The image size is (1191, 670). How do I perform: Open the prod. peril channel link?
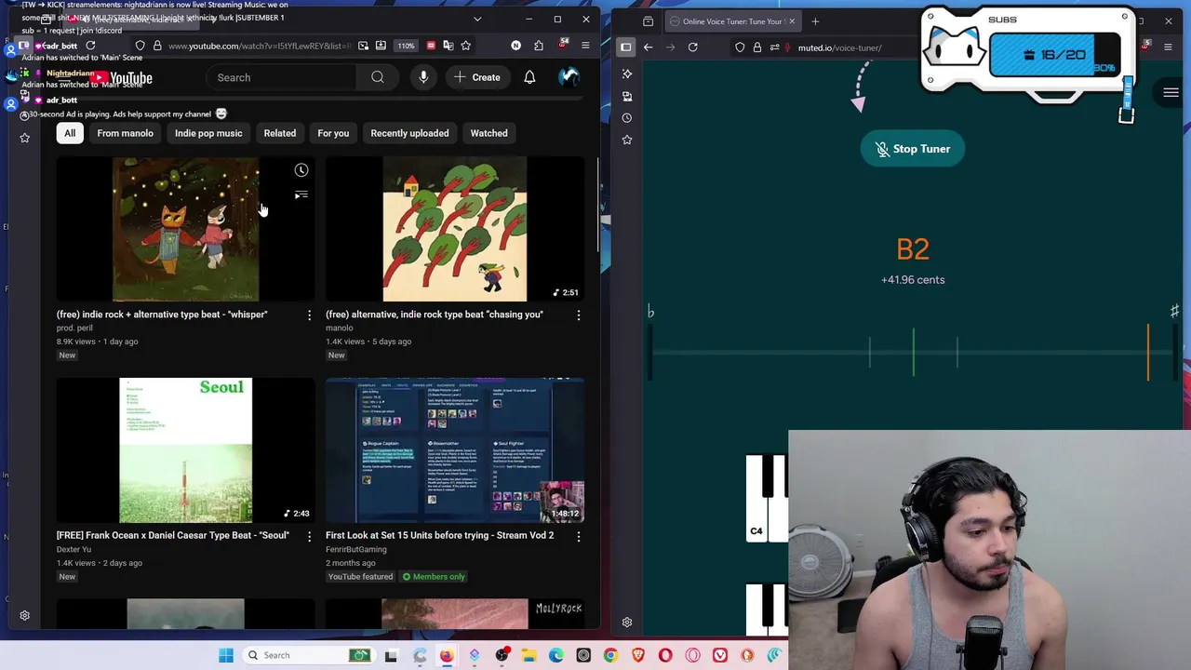tap(74, 328)
